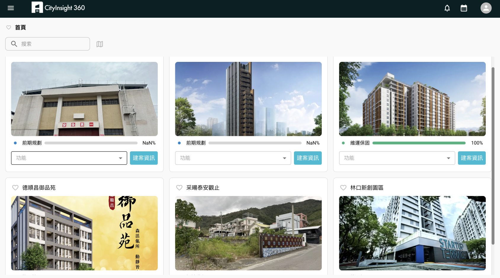Toggle favorite heart for 德順昌御品苑

pos(15,188)
